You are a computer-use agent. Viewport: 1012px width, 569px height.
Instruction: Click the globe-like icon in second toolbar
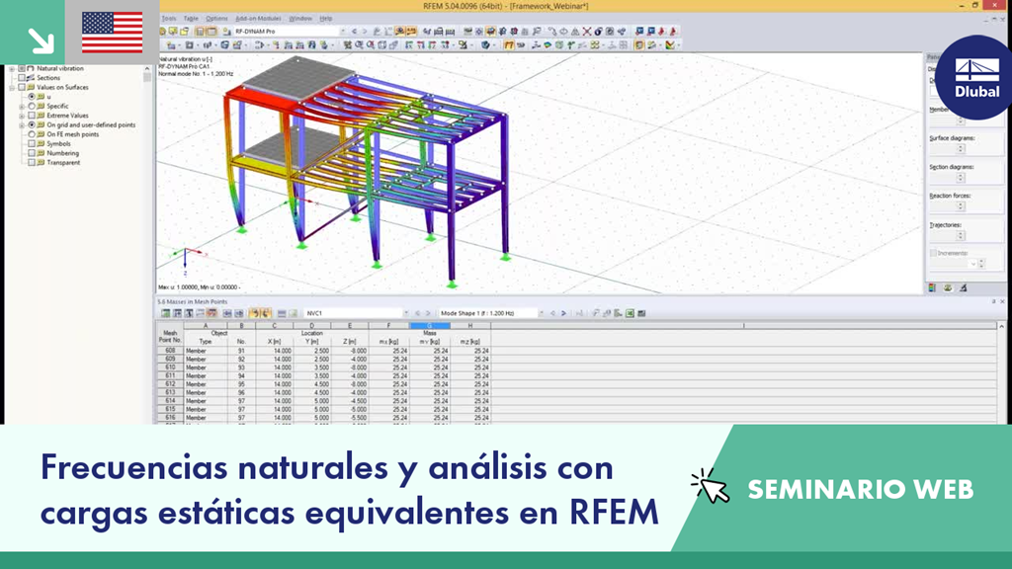[485, 45]
